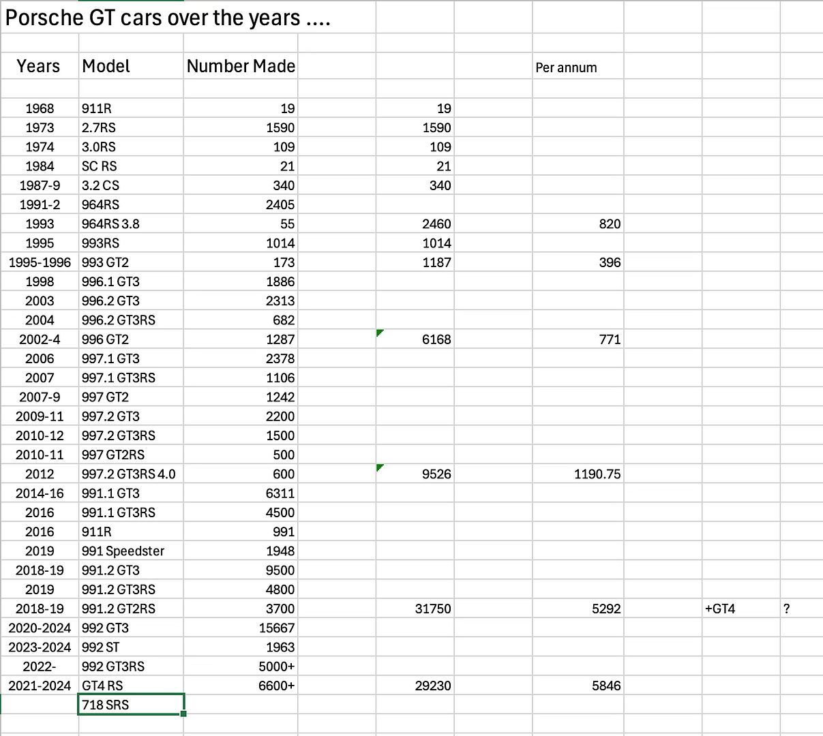
Task: Click the model cell "3.0RS"
Action: [x=131, y=147]
